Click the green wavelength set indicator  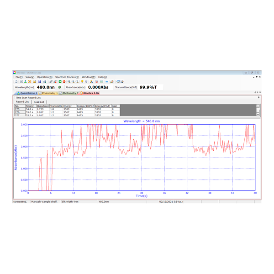(59, 87)
